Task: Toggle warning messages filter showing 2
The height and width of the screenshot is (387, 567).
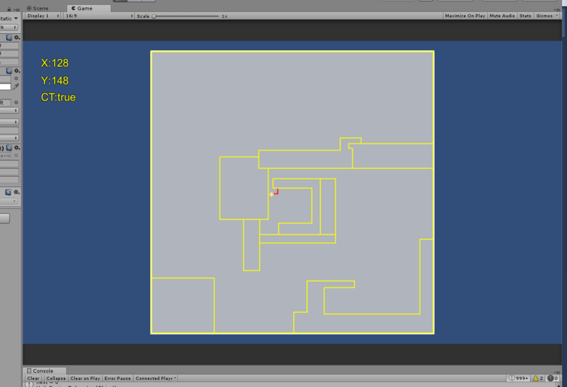Action: tap(538, 378)
